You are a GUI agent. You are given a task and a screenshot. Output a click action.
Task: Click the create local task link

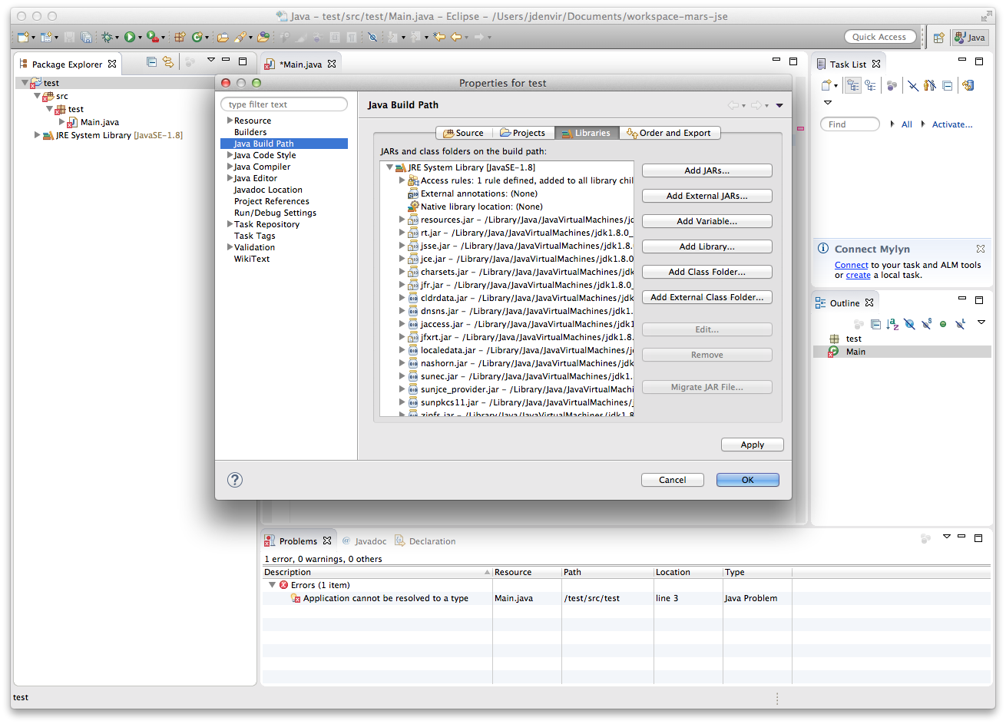(858, 275)
